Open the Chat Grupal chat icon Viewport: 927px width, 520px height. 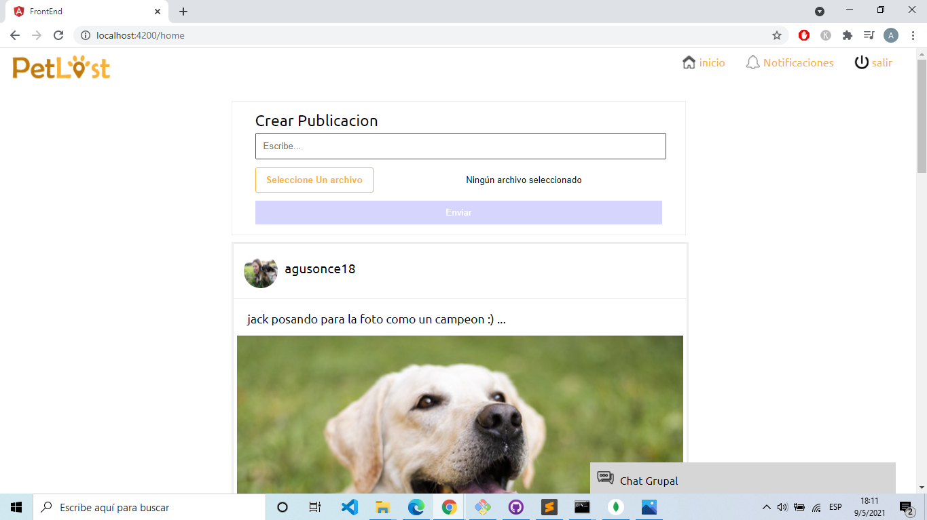tap(605, 479)
